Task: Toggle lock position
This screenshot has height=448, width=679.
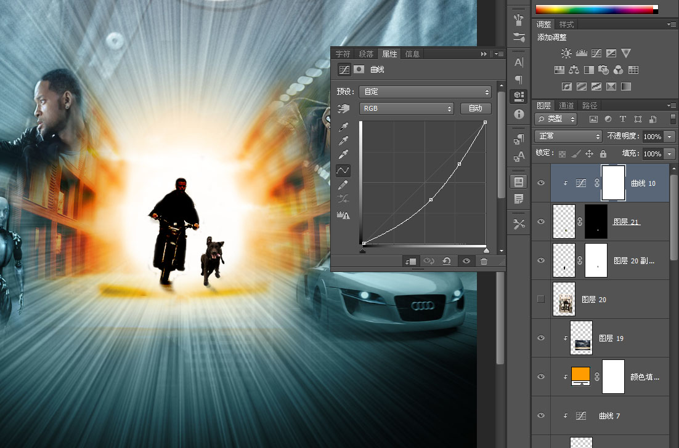Action: (x=590, y=153)
